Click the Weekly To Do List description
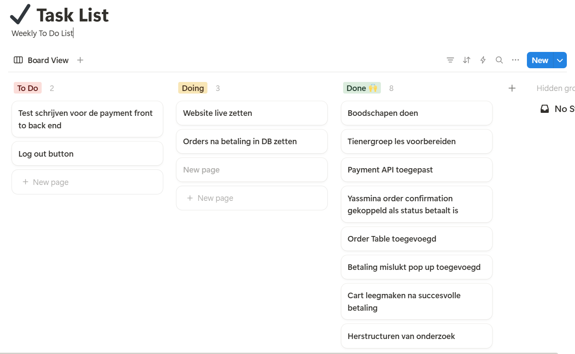This screenshot has width=575, height=354. coord(42,33)
